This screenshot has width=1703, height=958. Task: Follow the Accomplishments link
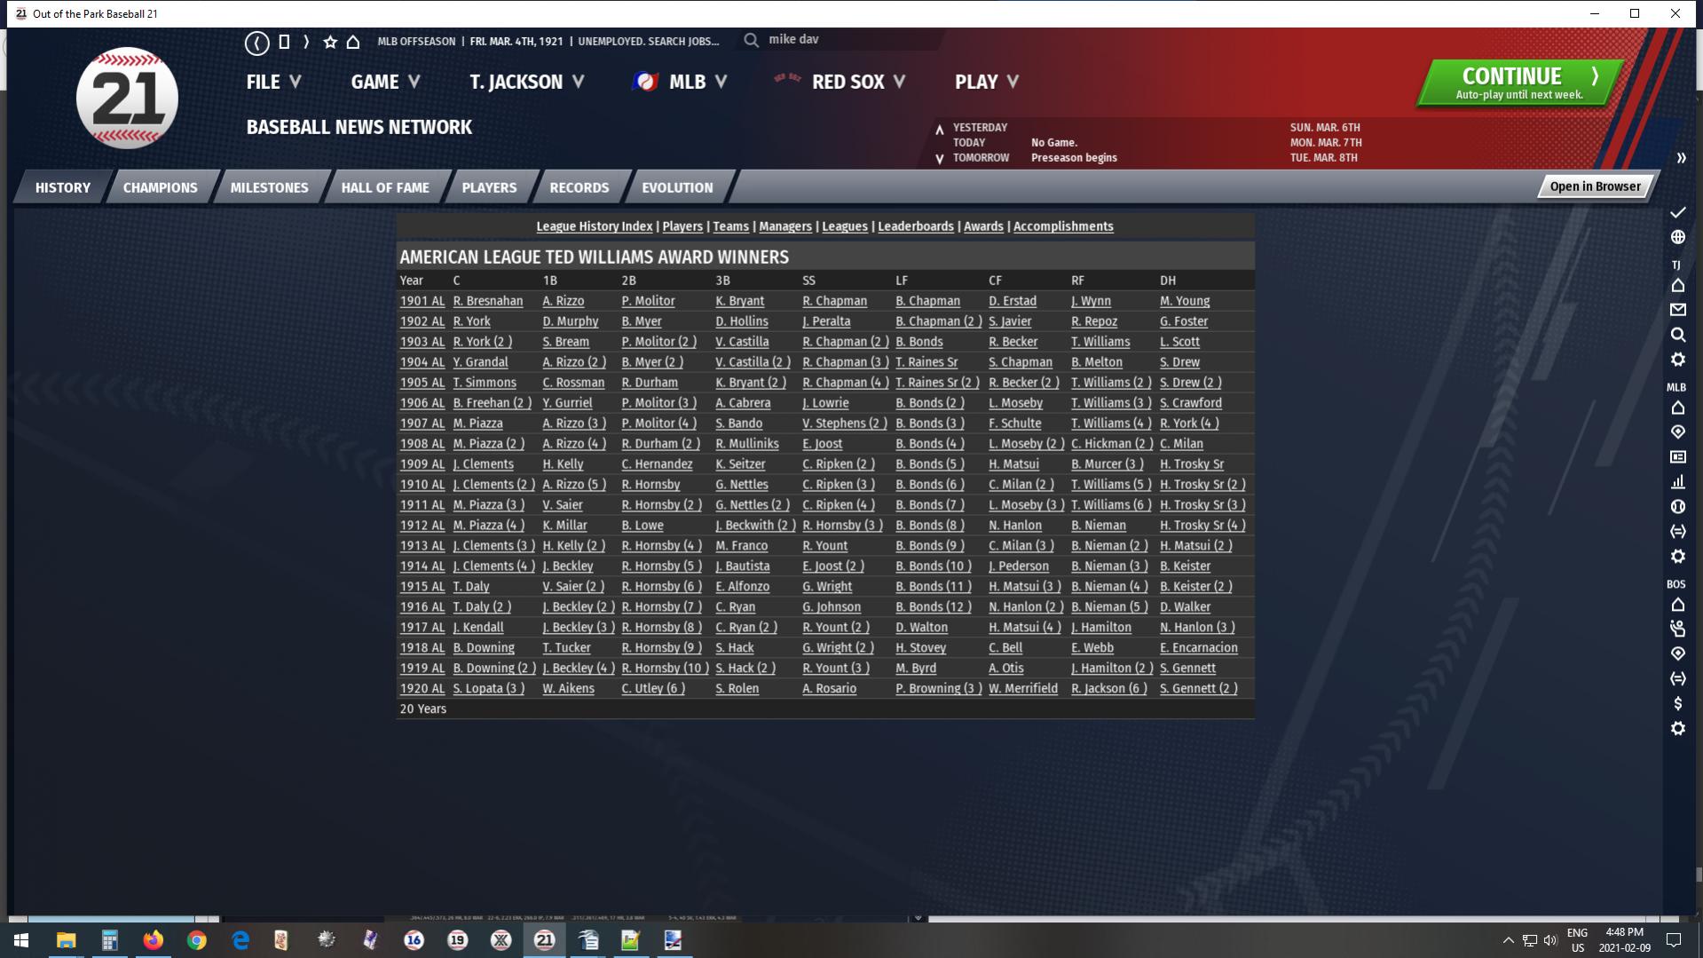coord(1063,226)
